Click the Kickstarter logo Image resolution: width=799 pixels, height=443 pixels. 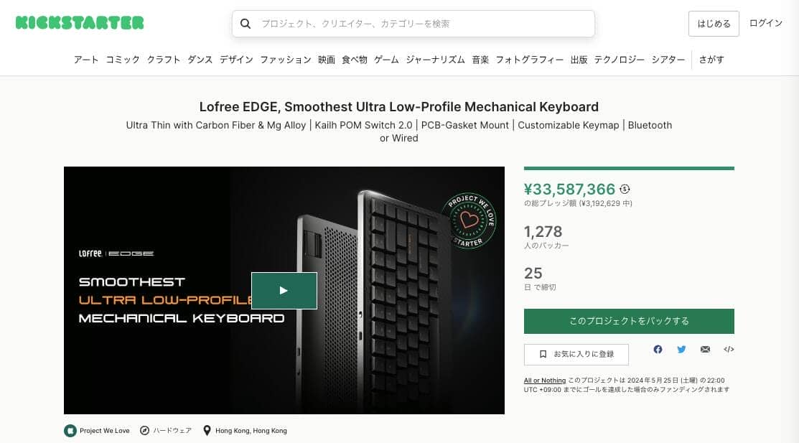tap(80, 23)
